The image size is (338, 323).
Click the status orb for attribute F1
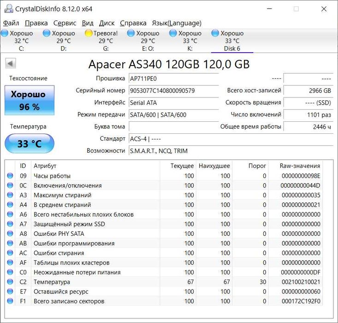[10, 301]
